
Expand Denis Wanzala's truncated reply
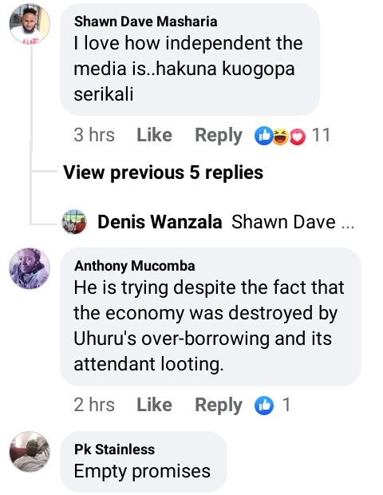pos(293,222)
